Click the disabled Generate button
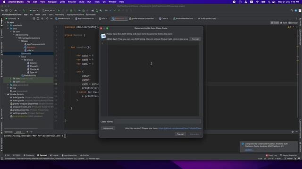Image resolution: width=302 pixels, height=169 pixels. click(194, 134)
